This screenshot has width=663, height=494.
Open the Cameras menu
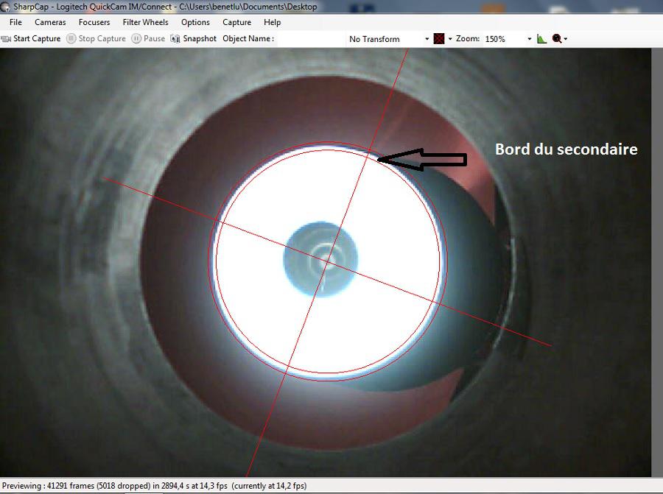[50, 22]
